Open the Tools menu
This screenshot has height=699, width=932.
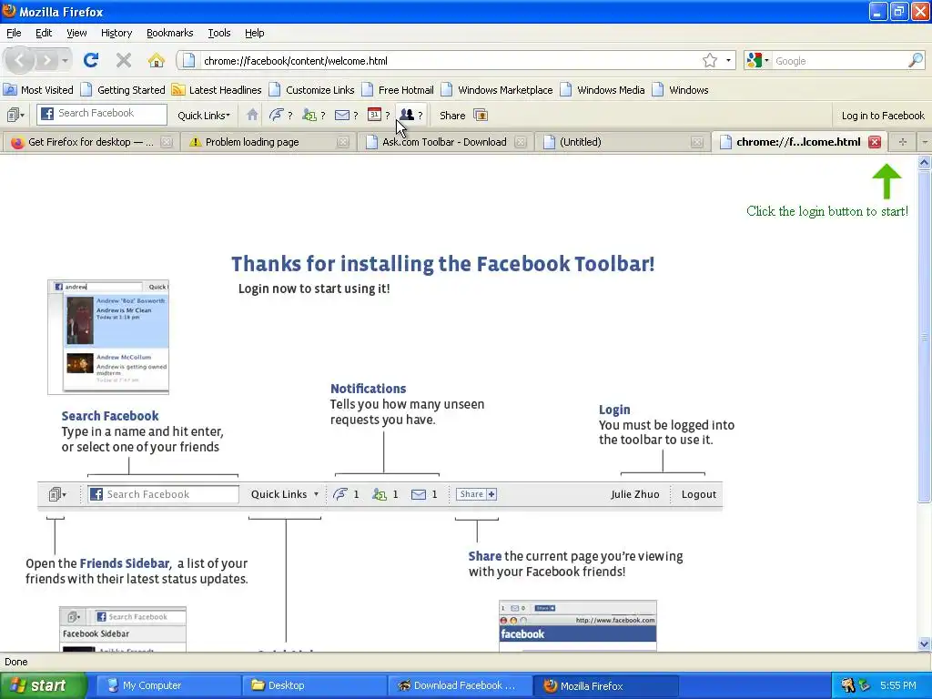click(218, 33)
